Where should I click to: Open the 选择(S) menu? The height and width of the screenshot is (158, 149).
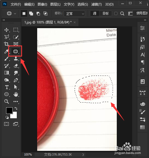click(x=83, y=4)
